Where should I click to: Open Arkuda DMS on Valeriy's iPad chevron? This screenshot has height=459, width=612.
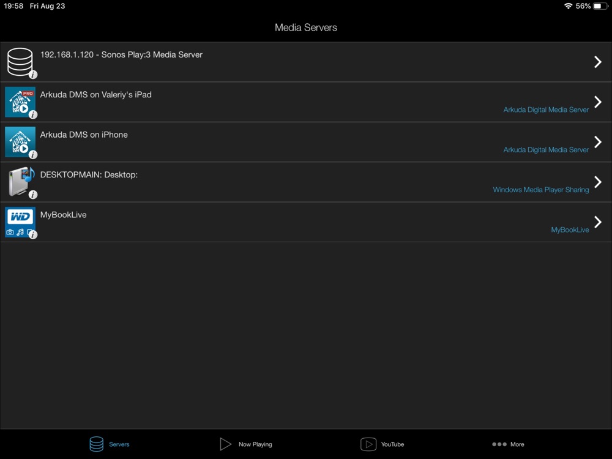(597, 102)
